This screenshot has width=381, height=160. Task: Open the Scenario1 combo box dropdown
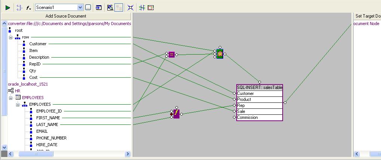coord(80,7)
